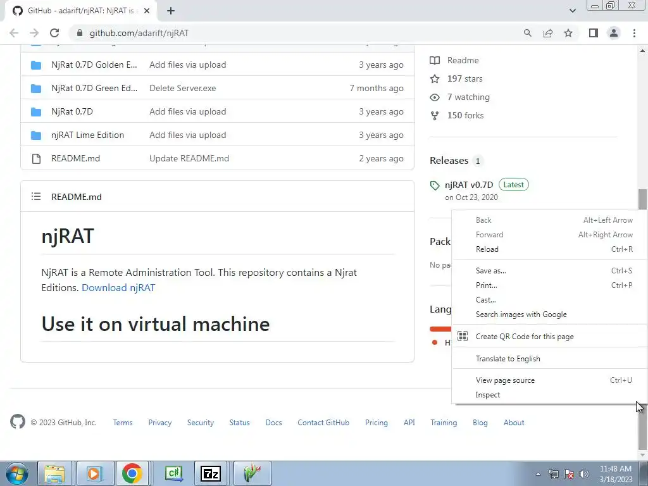Choose Create QR Code for this page
The width and height of the screenshot is (648, 486).
coord(549,337)
